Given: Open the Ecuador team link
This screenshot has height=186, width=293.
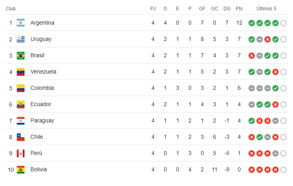Looking at the screenshot, I should [x=41, y=104].
